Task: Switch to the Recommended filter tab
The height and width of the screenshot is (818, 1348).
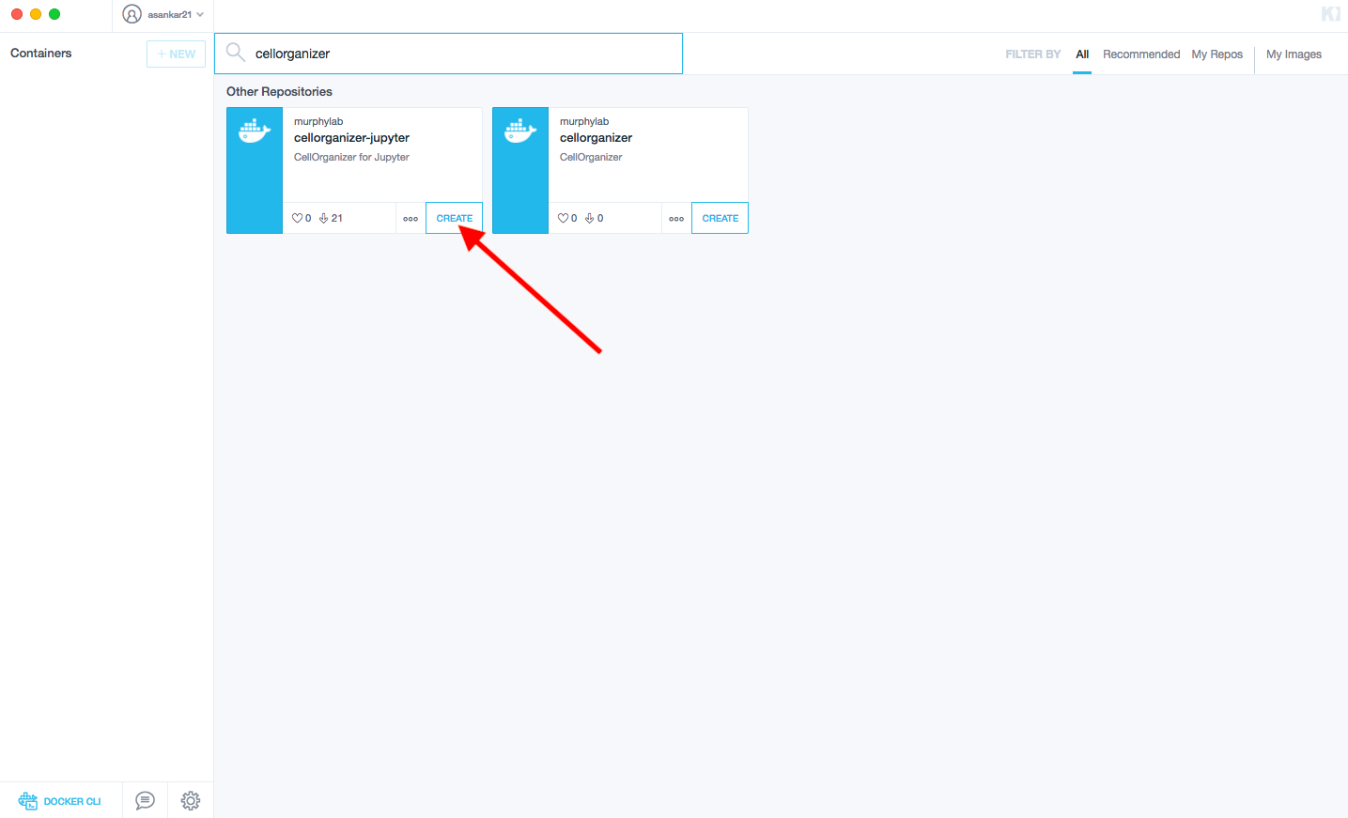Action: pos(1140,54)
